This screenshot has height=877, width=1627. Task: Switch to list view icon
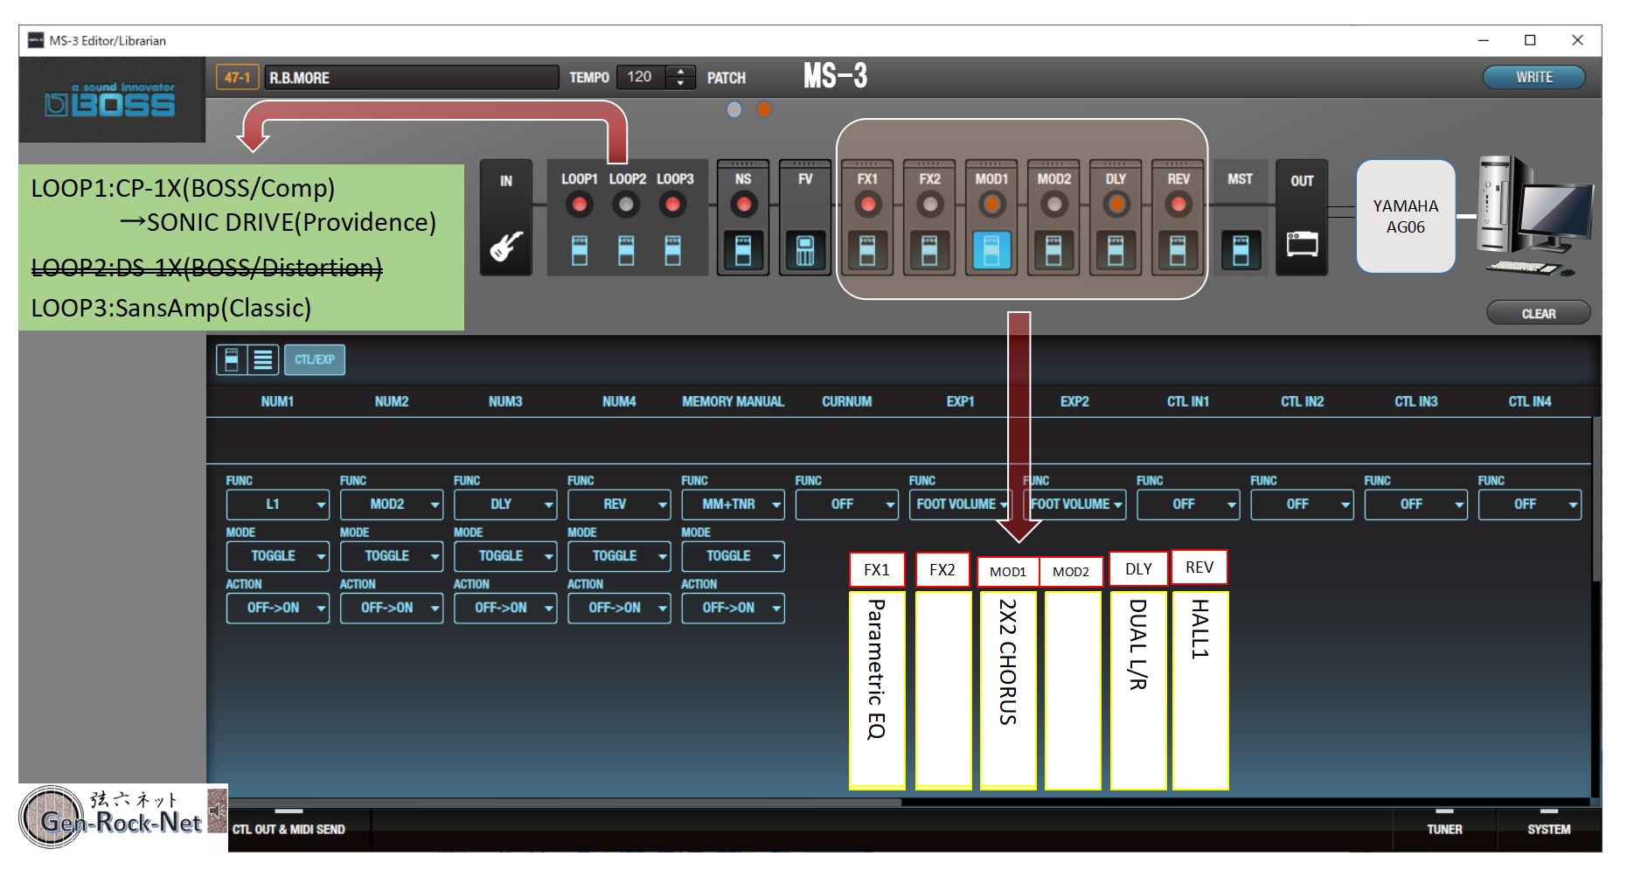pos(263,359)
